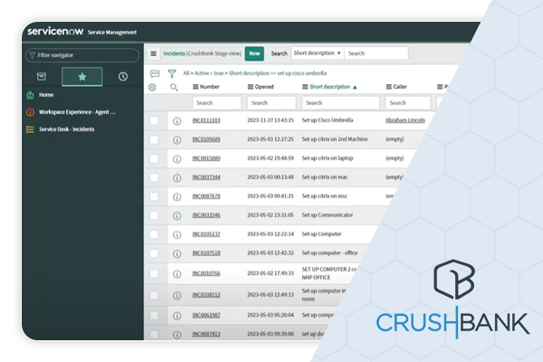This screenshot has height=362, width=543.
Task: Open Workspace Experience - Agent favorite
Action: click(77, 112)
